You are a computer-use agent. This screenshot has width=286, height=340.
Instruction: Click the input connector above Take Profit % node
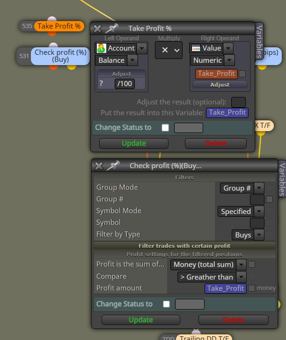(52, 19)
